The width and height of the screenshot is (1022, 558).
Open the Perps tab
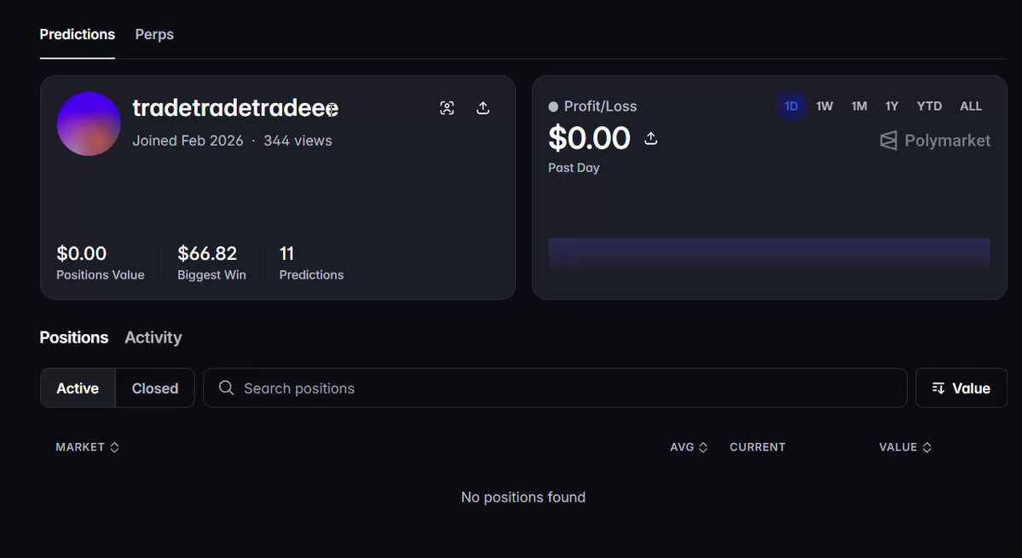click(x=154, y=35)
